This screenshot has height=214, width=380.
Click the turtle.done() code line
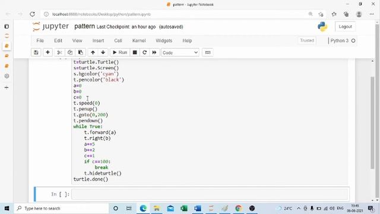click(91, 180)
